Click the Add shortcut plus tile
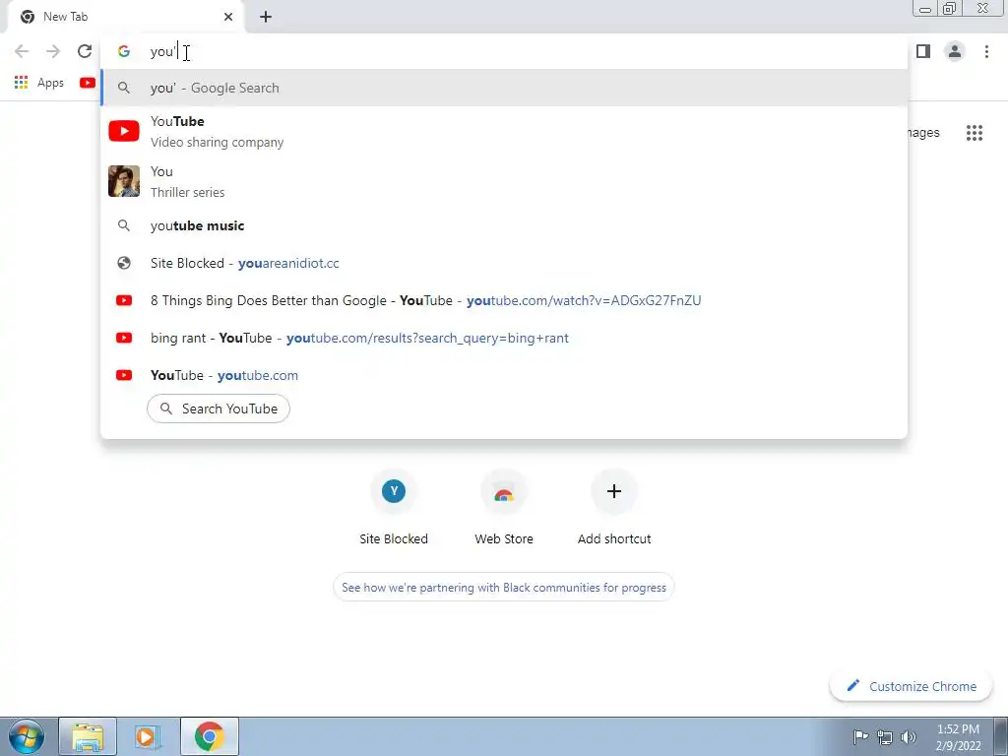Image resolution: width=1008 pixels, height=756 pixels. tap(614, 509)
